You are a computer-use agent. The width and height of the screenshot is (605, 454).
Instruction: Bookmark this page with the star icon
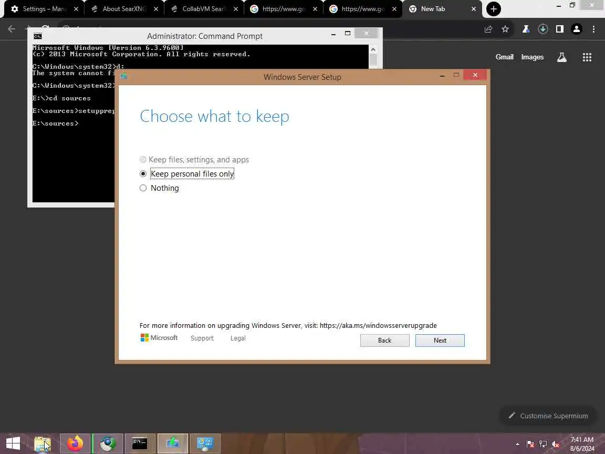(505, 29)
